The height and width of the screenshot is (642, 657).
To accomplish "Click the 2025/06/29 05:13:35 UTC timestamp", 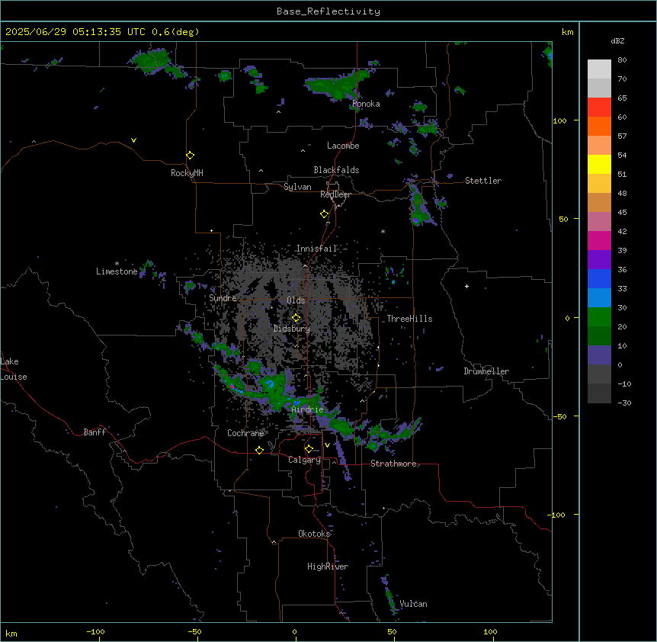I will click(75, 32).
